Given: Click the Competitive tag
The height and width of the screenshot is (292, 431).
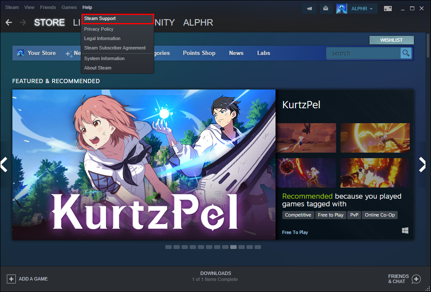Looking at the screenshot, I should [x=298, y=215].
